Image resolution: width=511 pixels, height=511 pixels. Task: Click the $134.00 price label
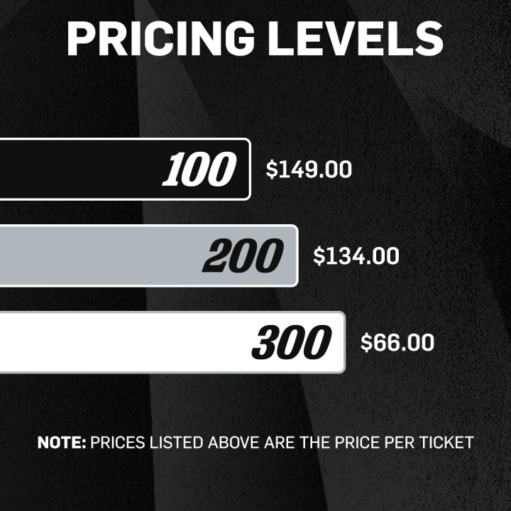pos(356,255)
